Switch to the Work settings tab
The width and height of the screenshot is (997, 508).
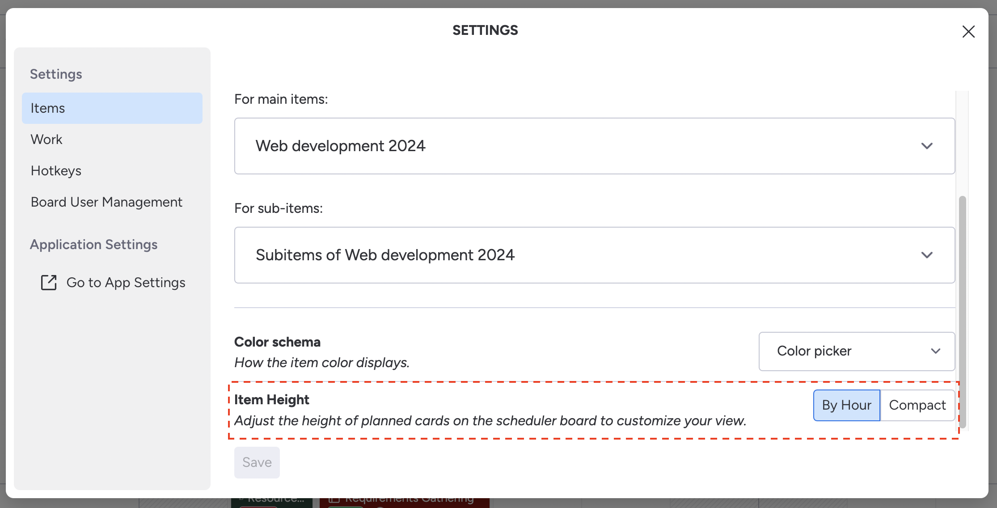pyautogui.click(x=46, y=140)
